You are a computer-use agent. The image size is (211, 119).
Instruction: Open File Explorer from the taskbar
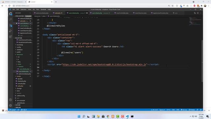pos(98,116)
